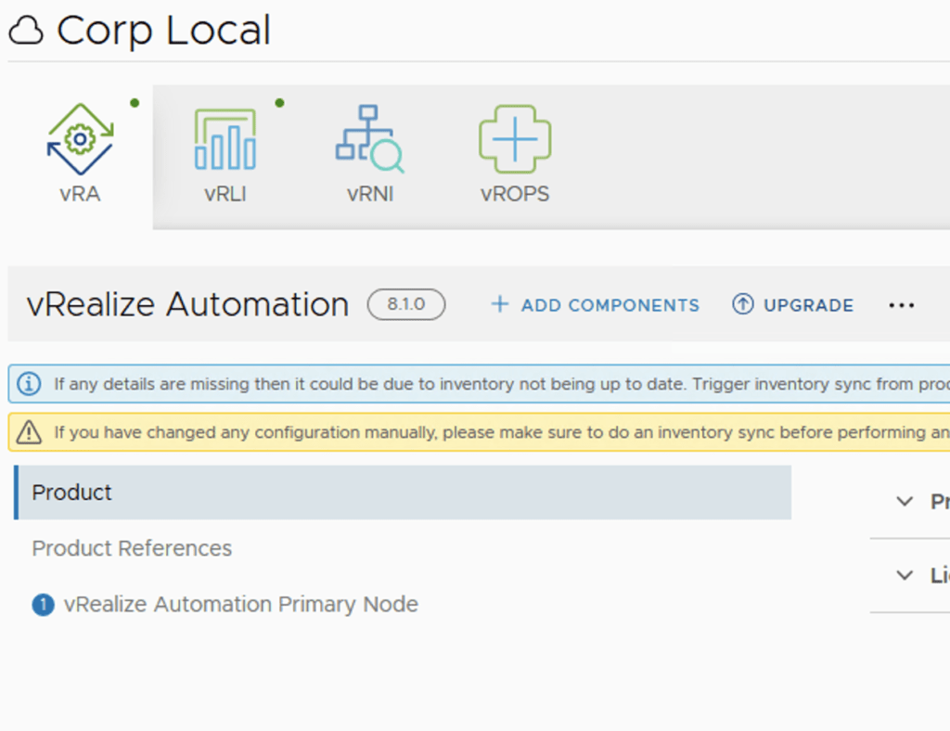Open Product References in the sidebar
The height and width of the screenshot is (731, 950).
[x=132, y=548]
